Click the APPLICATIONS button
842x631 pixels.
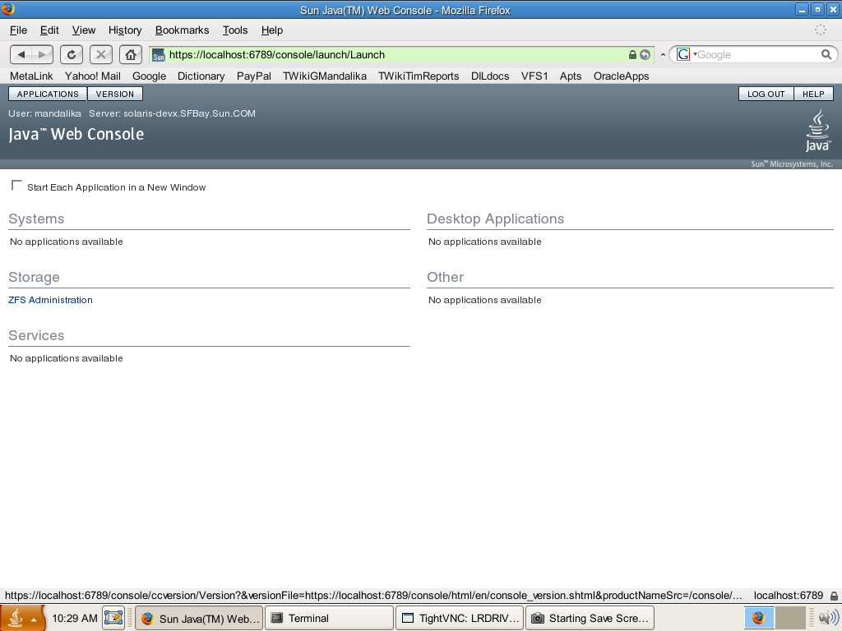tap(48, 94)
